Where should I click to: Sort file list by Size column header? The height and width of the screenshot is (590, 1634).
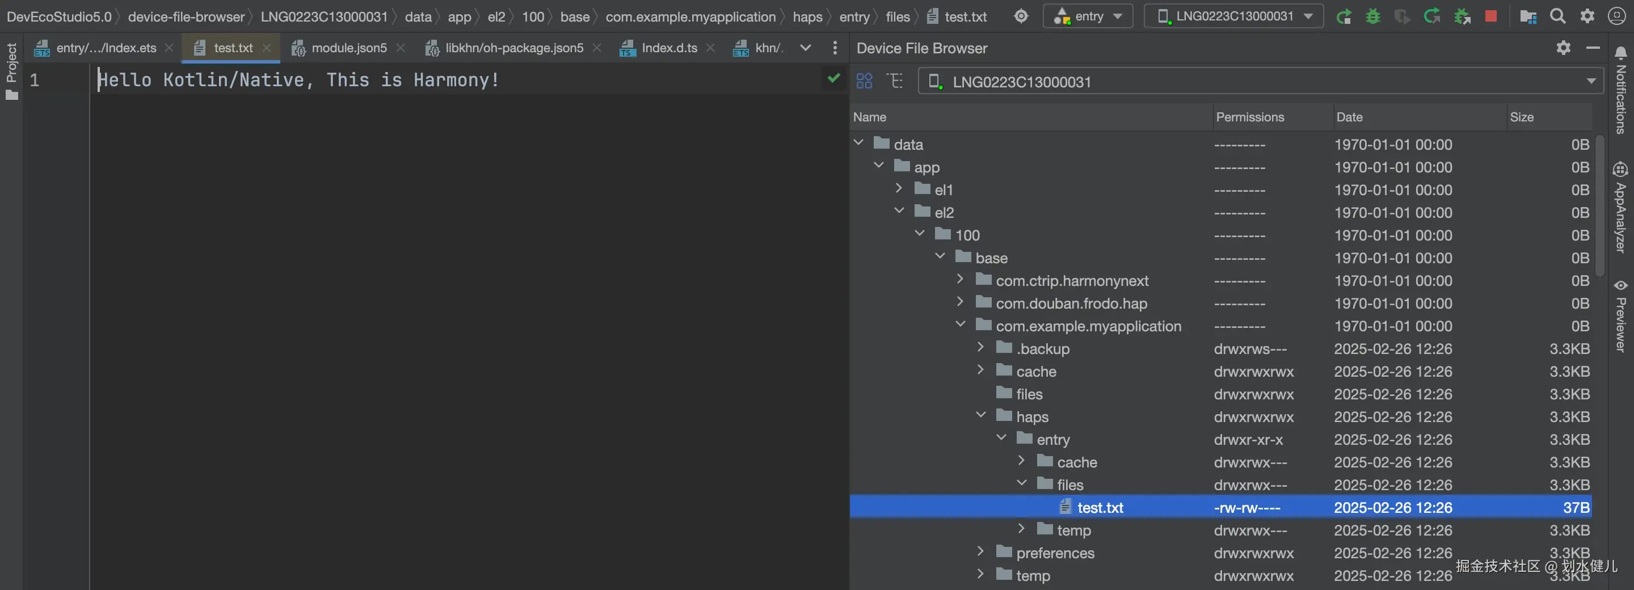(x=1549, y=117)
